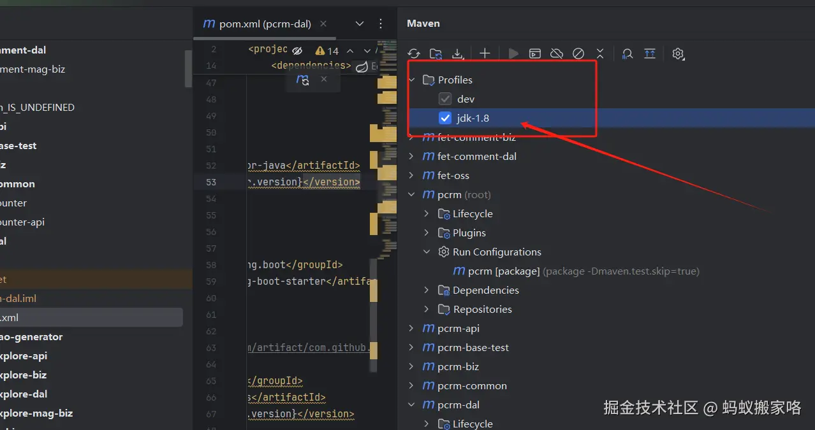This screenshot has height=430, width=815.
Task: Download Maven sources and documentation
Action: click(457, 54)
